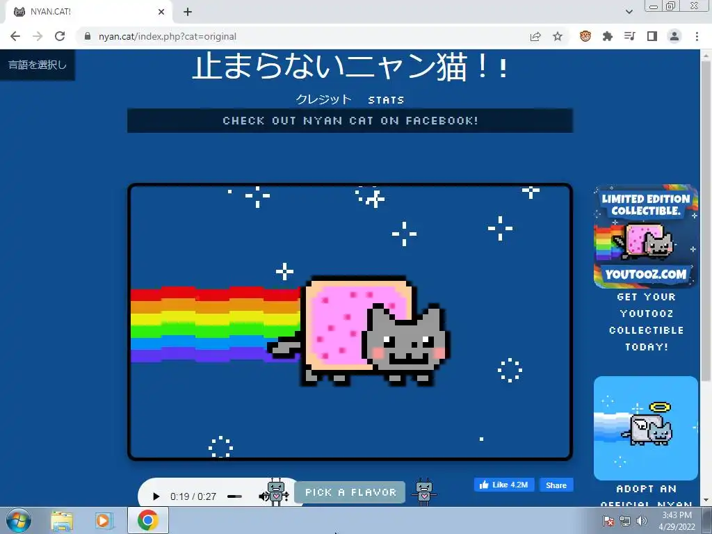
Task: Click the robot right of Pick a Flavor
Action: pos(423,492)
